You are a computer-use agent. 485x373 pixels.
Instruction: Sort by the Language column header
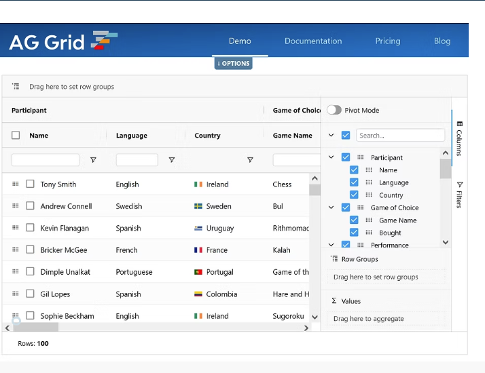[x=132, y=135]
